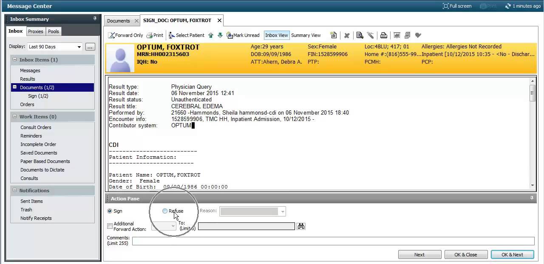Select the Sign radio button
544x264 pixels.
point(110,211)
